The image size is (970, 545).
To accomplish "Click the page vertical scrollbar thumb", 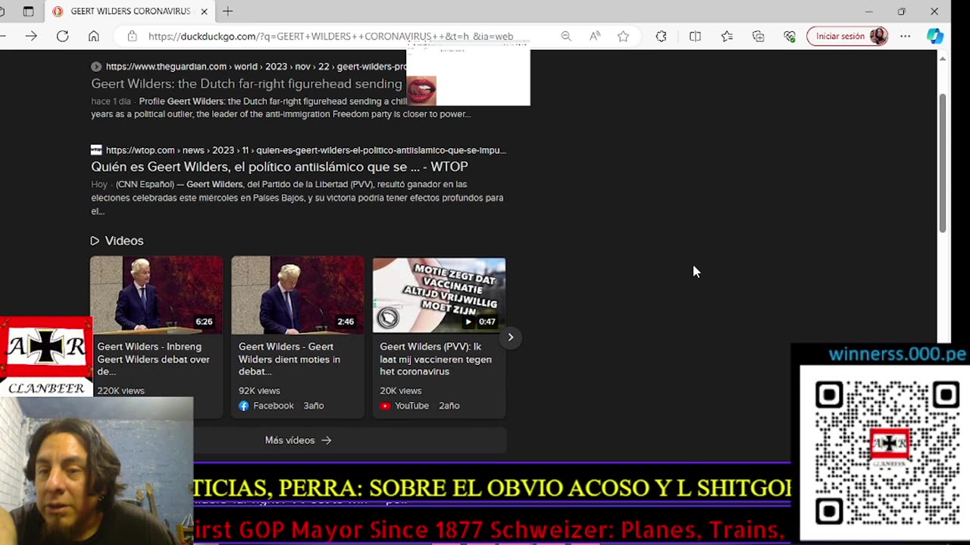I will coord(943,163).
